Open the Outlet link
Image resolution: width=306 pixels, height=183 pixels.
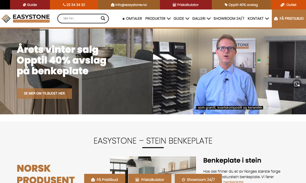pyautogui.click(x=289, y=5)
